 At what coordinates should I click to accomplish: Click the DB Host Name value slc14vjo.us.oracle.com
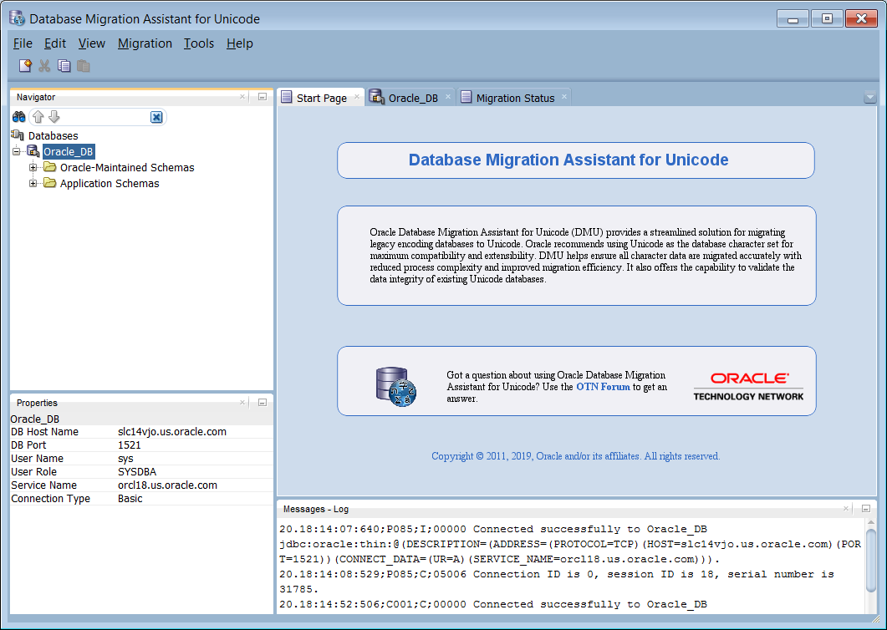click(172, 431)
